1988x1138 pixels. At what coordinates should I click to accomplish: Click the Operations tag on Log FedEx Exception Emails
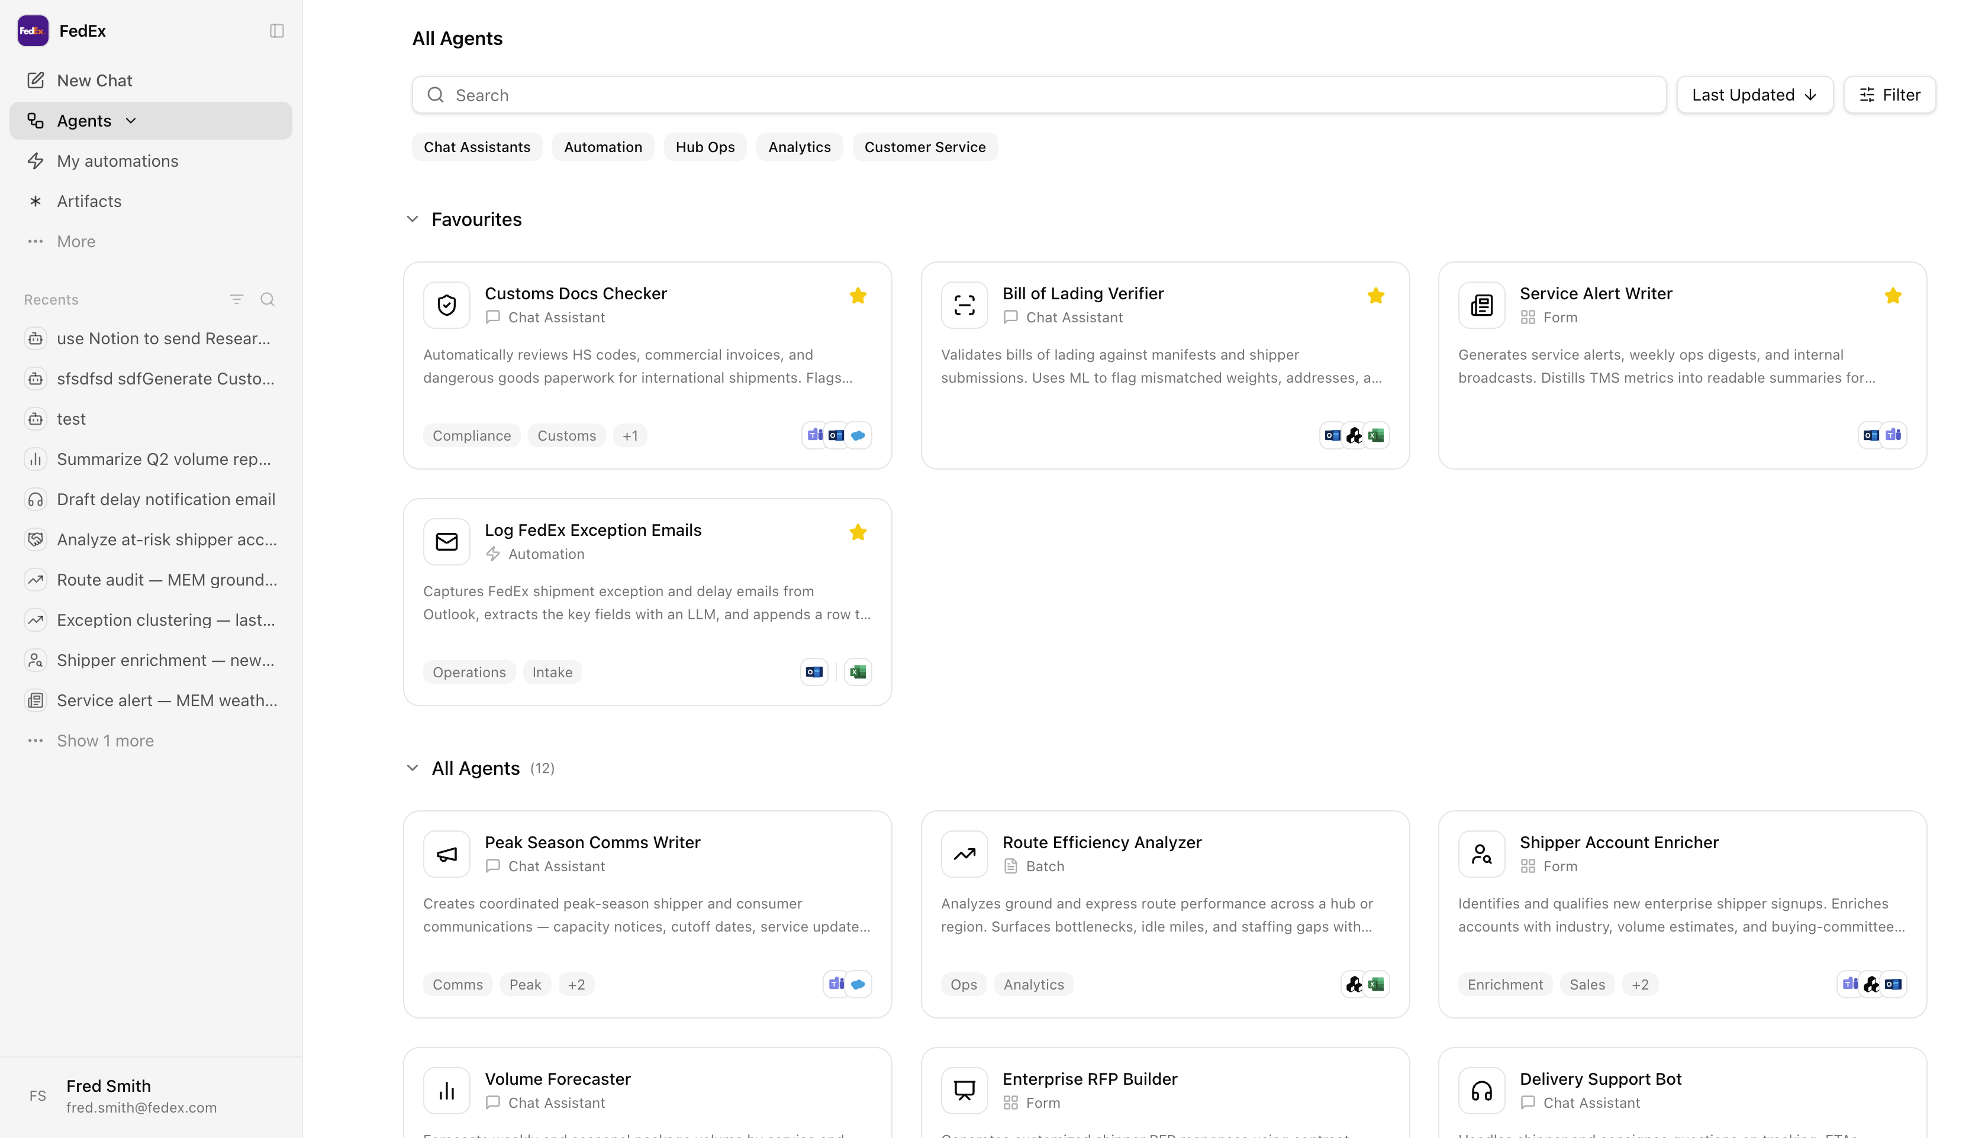(x=469, y=672)
